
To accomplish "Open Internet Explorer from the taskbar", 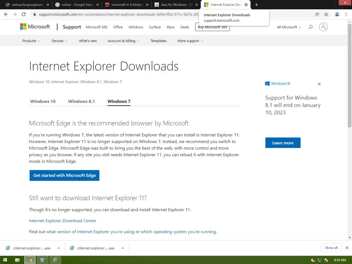I will (x=55, y=260).
